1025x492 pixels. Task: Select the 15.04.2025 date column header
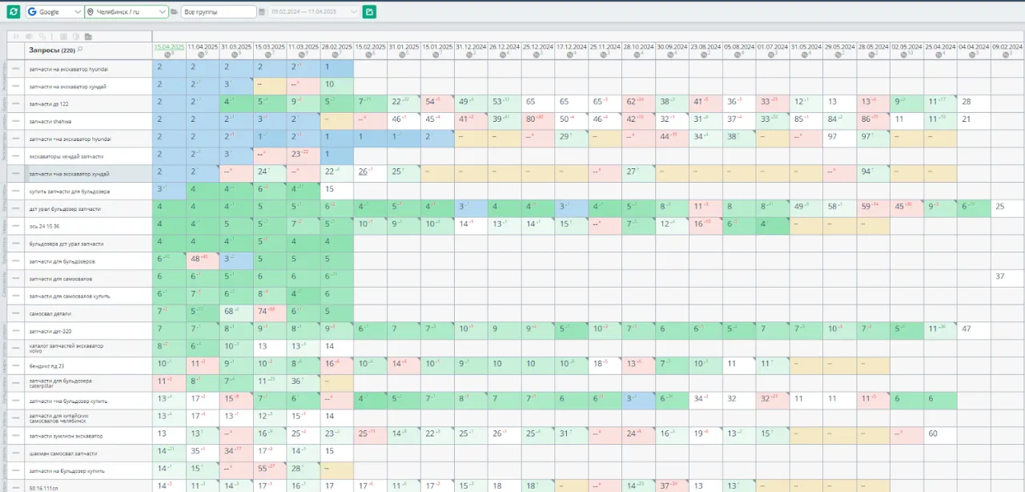coord(169,46)
